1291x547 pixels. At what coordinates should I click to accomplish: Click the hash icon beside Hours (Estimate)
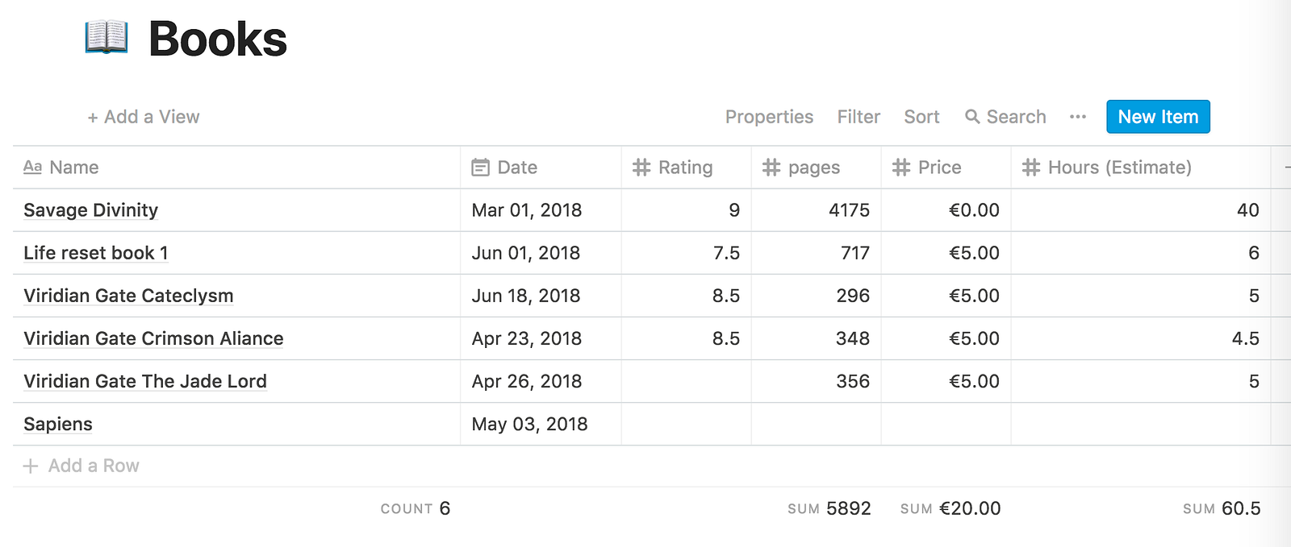[1031, 168]
